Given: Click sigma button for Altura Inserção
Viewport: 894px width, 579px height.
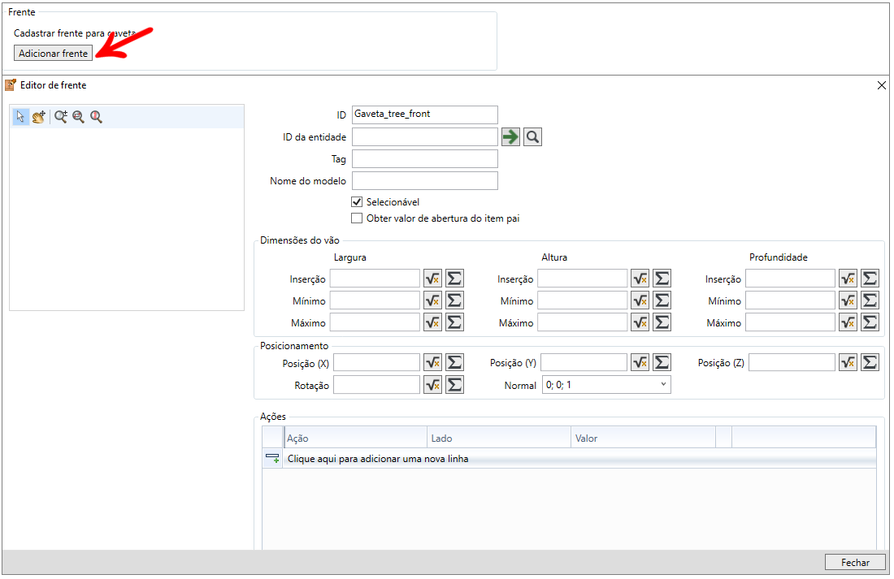Looking at the screenshot, I should click(662, 278).
